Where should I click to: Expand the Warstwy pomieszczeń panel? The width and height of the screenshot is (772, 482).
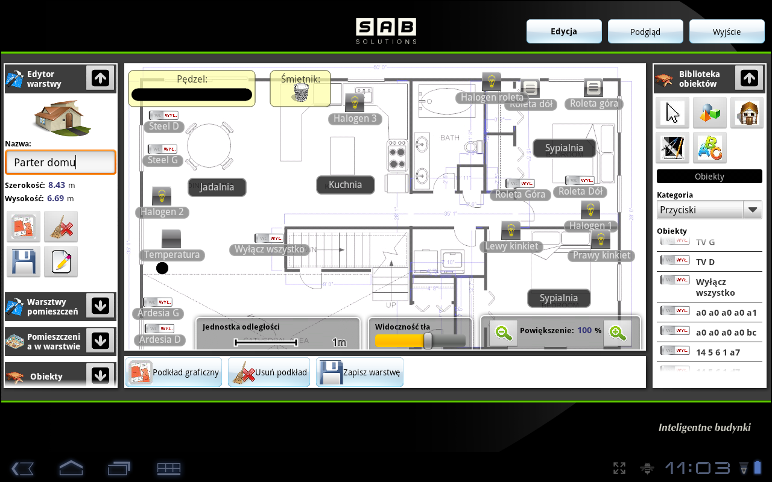(x=100, y=306)
